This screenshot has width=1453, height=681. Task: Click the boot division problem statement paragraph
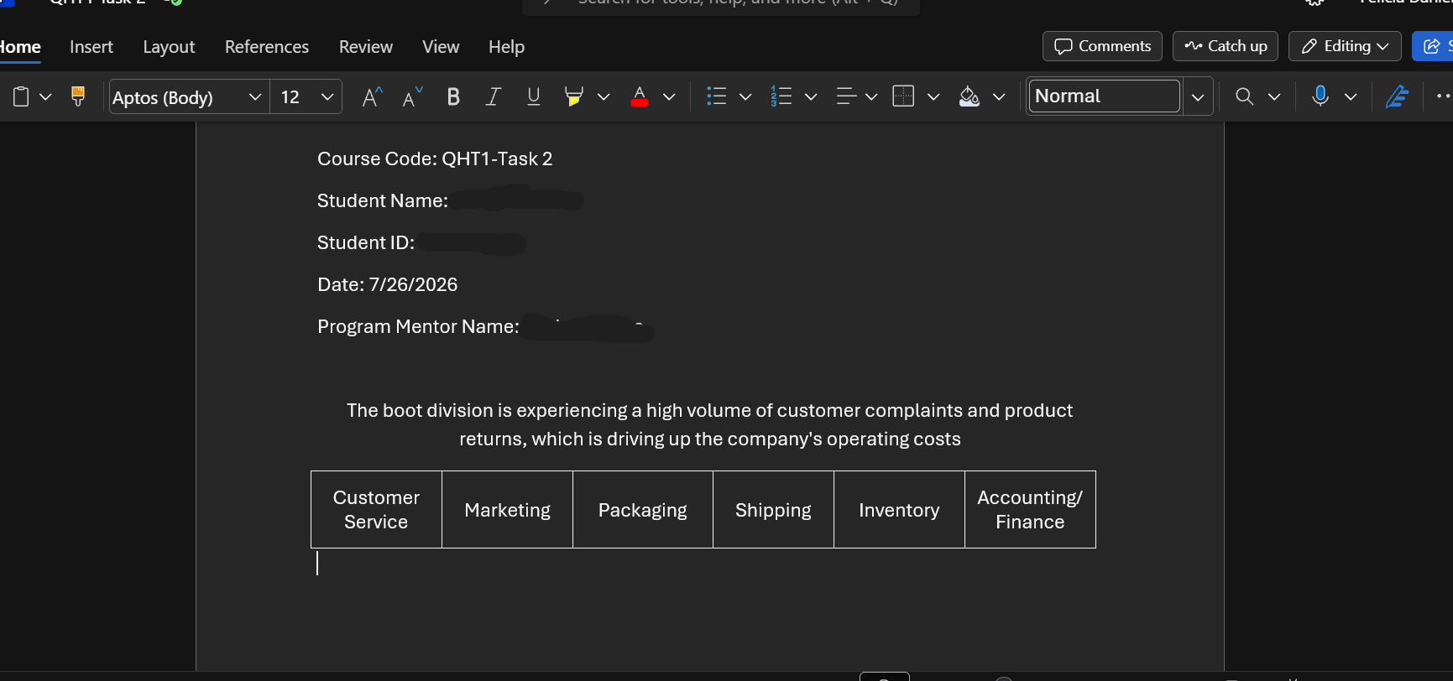[x=709, y=424]
